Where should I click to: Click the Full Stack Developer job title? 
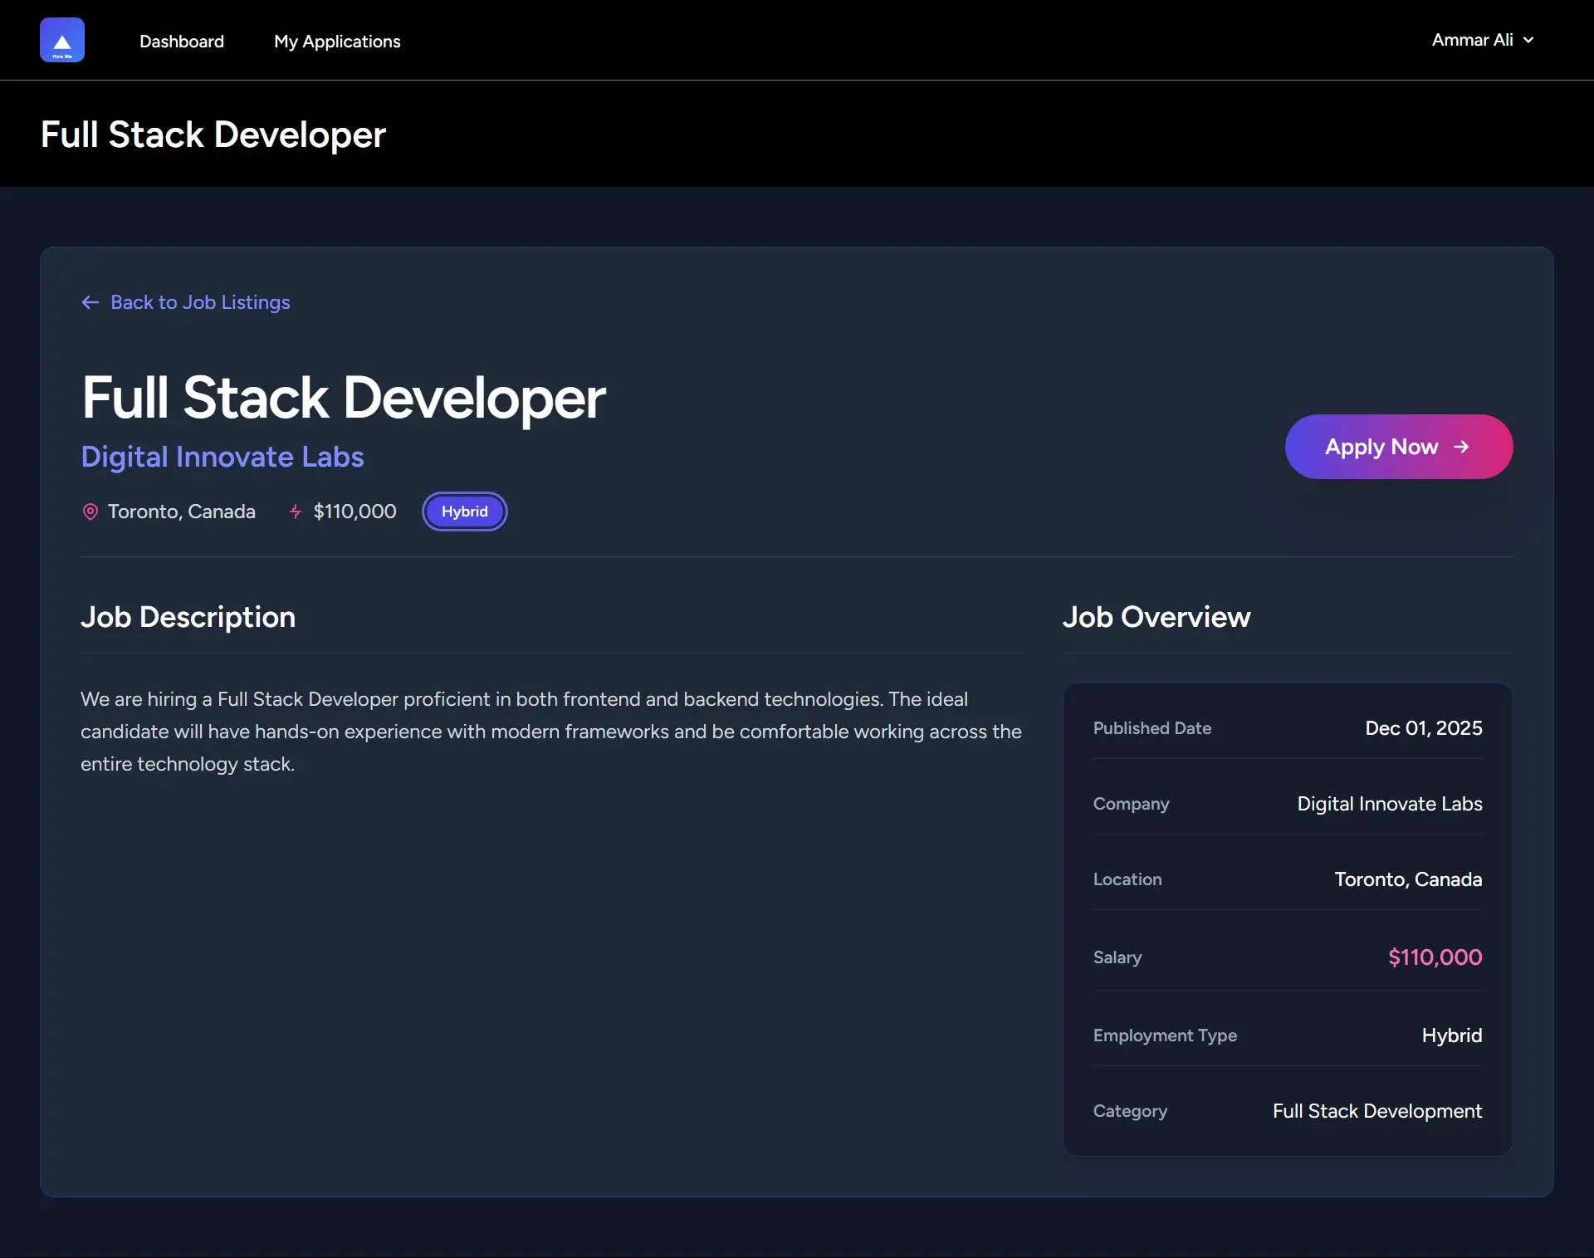(344, 398)
